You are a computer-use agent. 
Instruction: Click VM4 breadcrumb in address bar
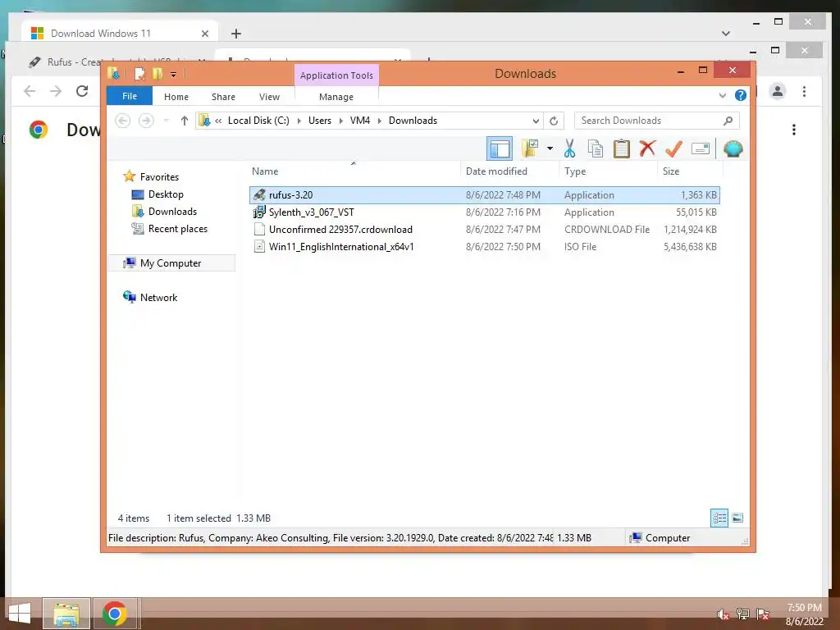360,121
